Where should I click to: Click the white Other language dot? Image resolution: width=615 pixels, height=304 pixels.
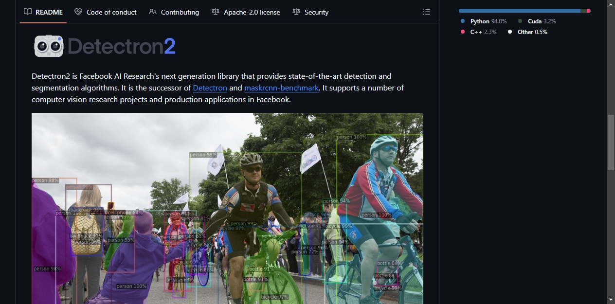[x=510, y=32]
